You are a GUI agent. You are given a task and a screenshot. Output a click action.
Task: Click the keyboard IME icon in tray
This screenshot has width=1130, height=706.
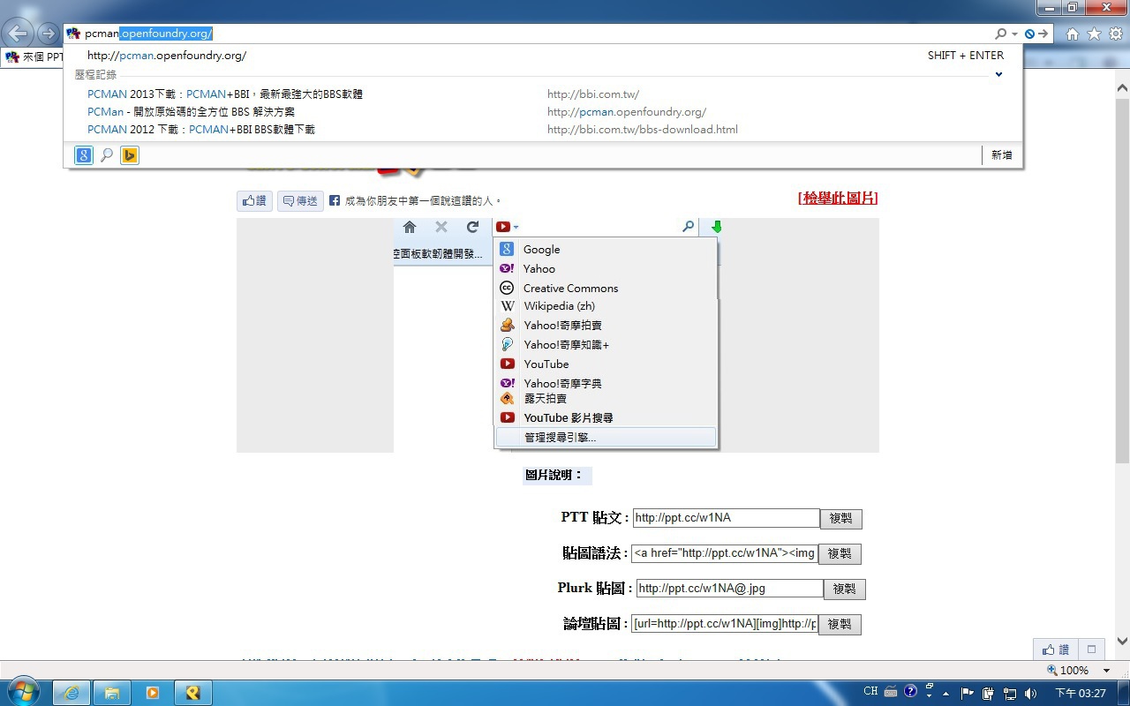click(891, 692)
